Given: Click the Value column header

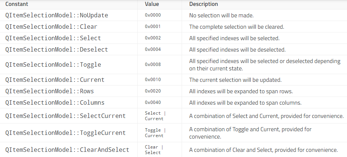Looking at the screenshot, I should (x=151, y=4).
